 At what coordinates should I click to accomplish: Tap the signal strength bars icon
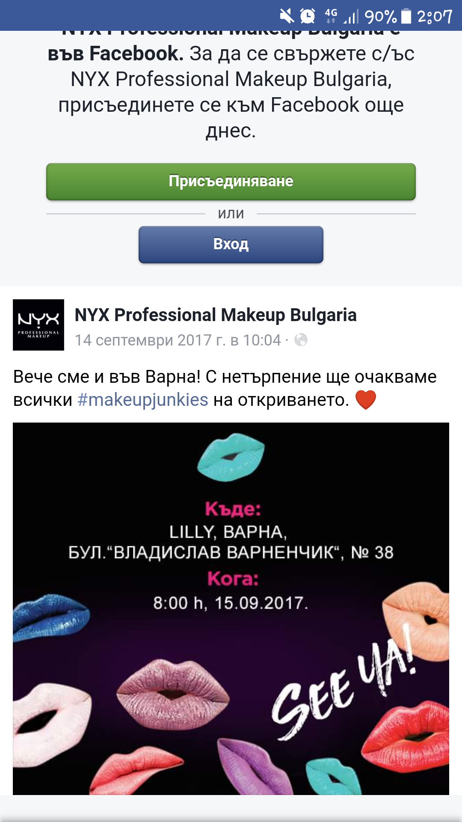point(351,17)
